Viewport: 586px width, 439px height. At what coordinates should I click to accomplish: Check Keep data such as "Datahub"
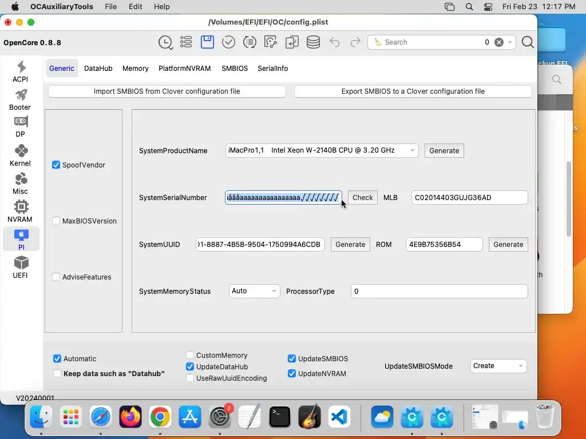coord(57,374)
